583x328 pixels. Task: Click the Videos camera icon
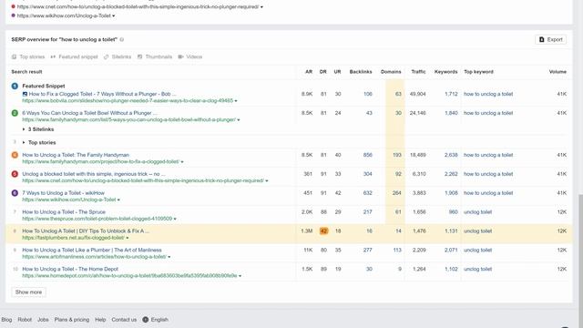[180, 56]
